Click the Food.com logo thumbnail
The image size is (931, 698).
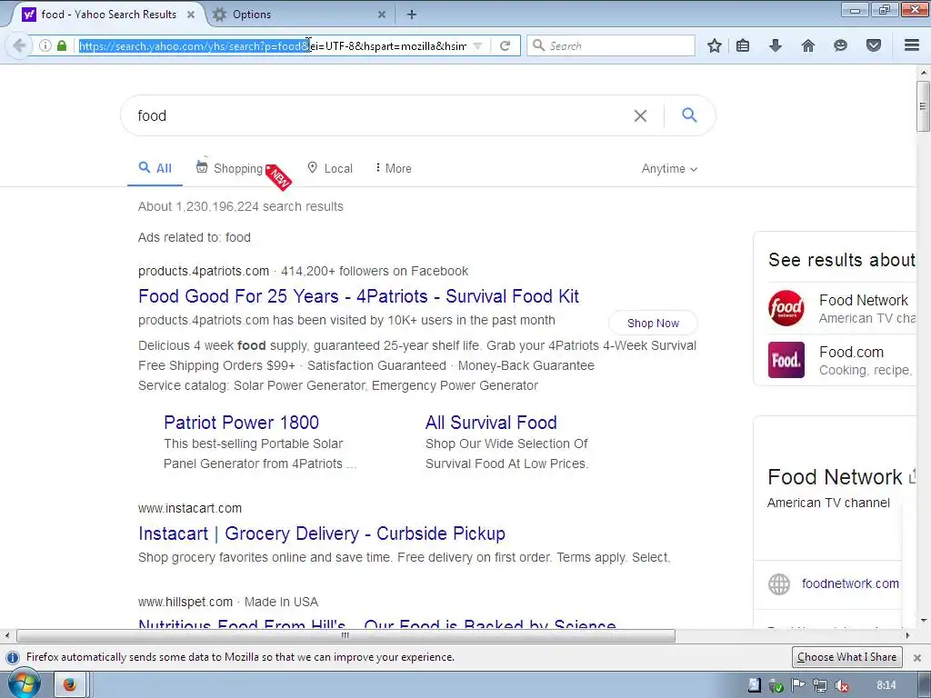[786, 360]
